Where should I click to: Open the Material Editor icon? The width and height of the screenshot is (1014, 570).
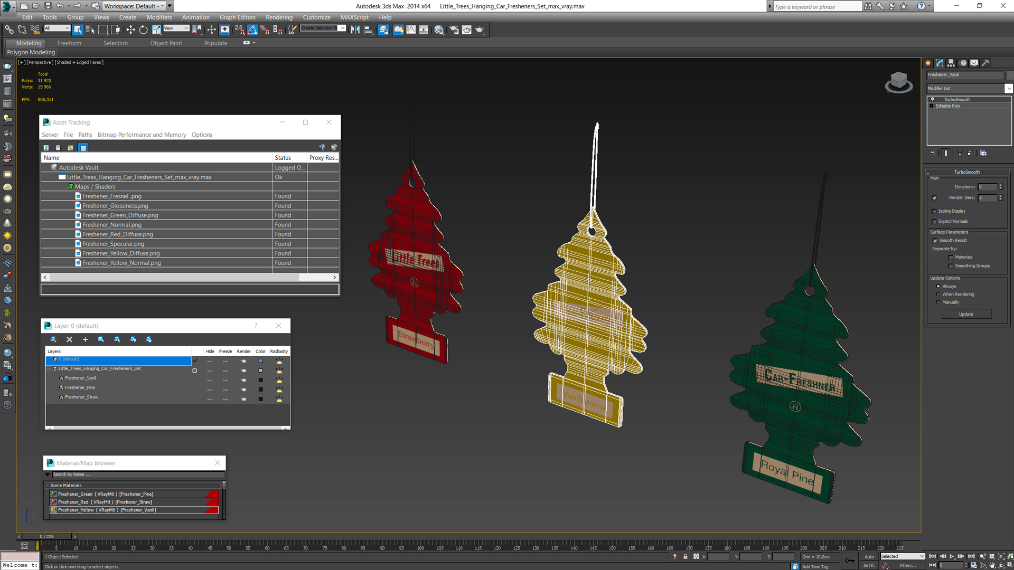pos(439,30)
